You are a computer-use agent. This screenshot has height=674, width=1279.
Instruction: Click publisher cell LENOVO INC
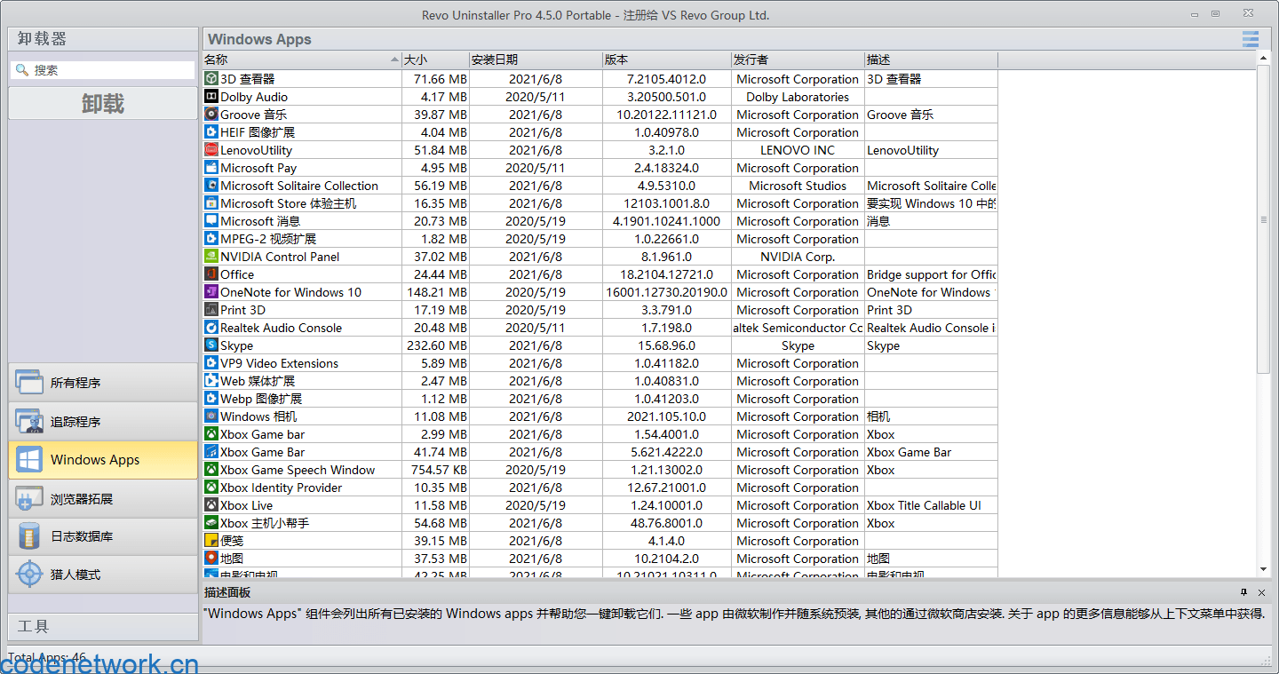[798, 150]
